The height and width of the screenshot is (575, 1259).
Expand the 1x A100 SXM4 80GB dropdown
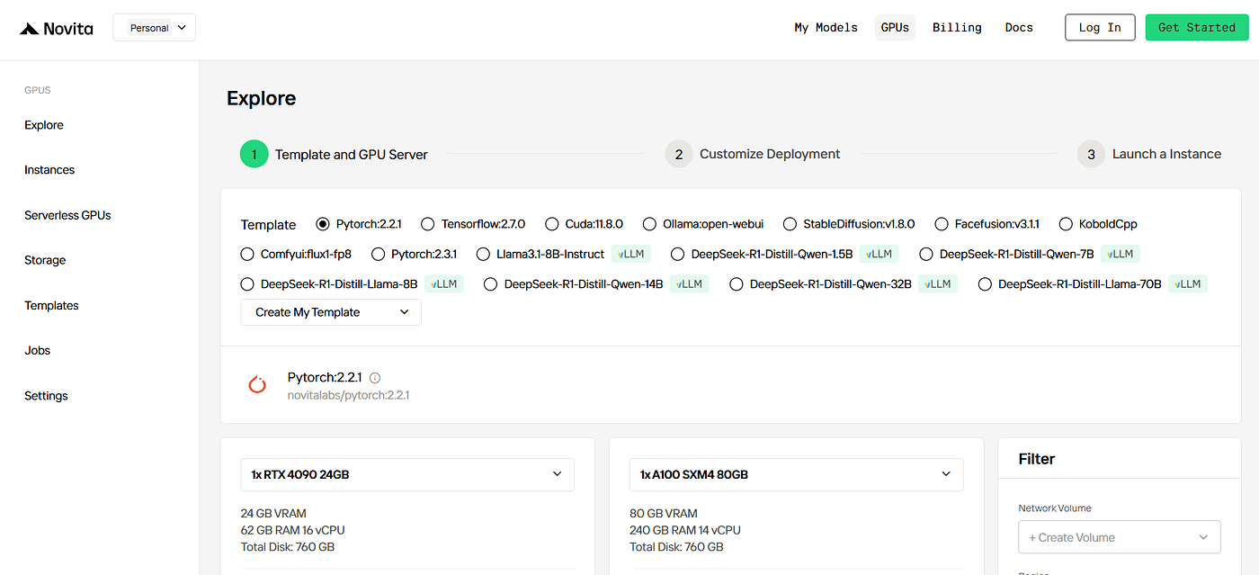click(x=796, y=474)
